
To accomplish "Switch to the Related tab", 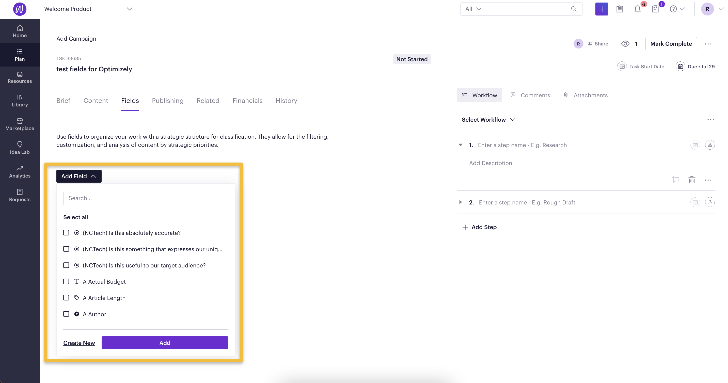I will tap(208, 101).
